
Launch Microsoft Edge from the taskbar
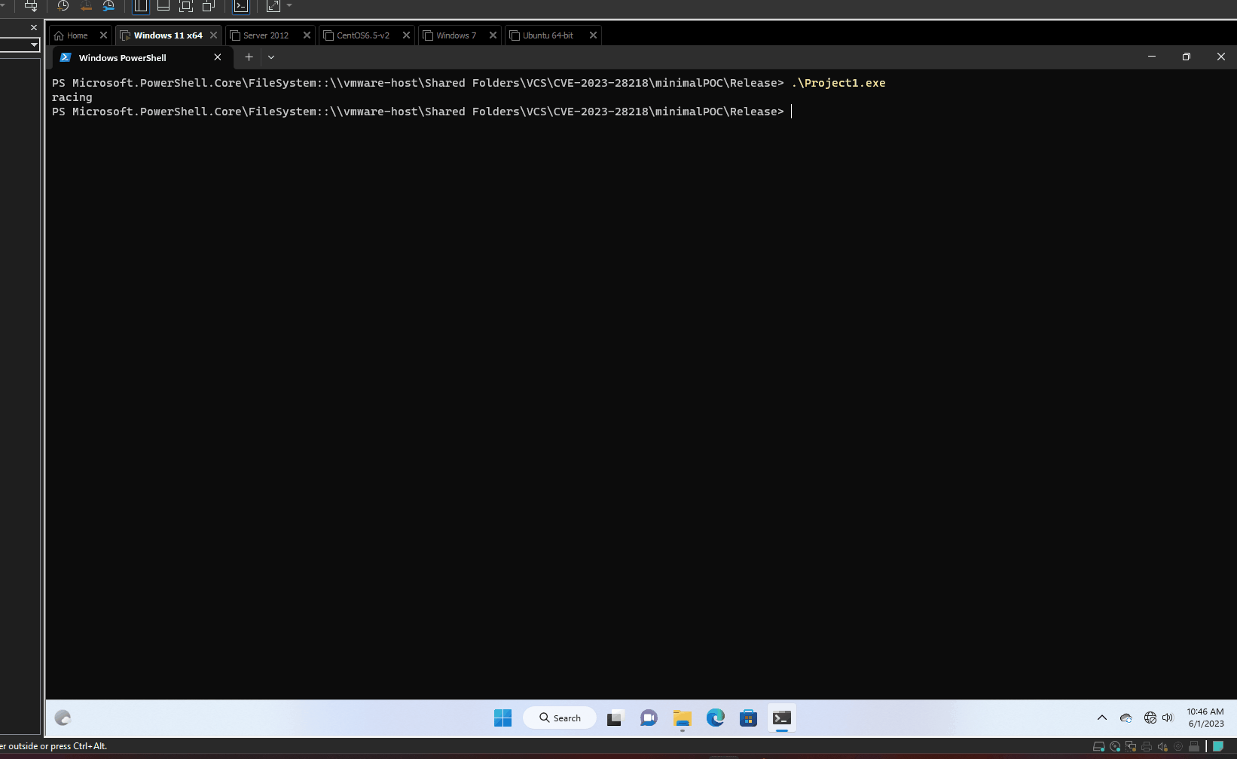716,718
